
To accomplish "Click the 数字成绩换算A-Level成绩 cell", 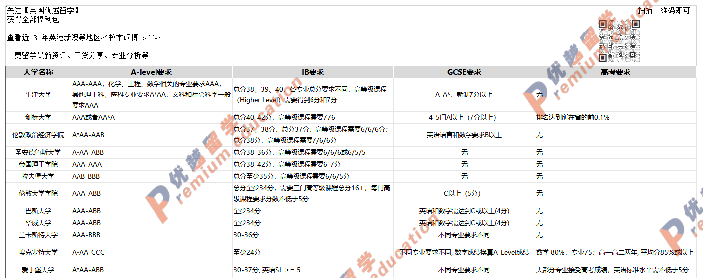I will (464, 252).
